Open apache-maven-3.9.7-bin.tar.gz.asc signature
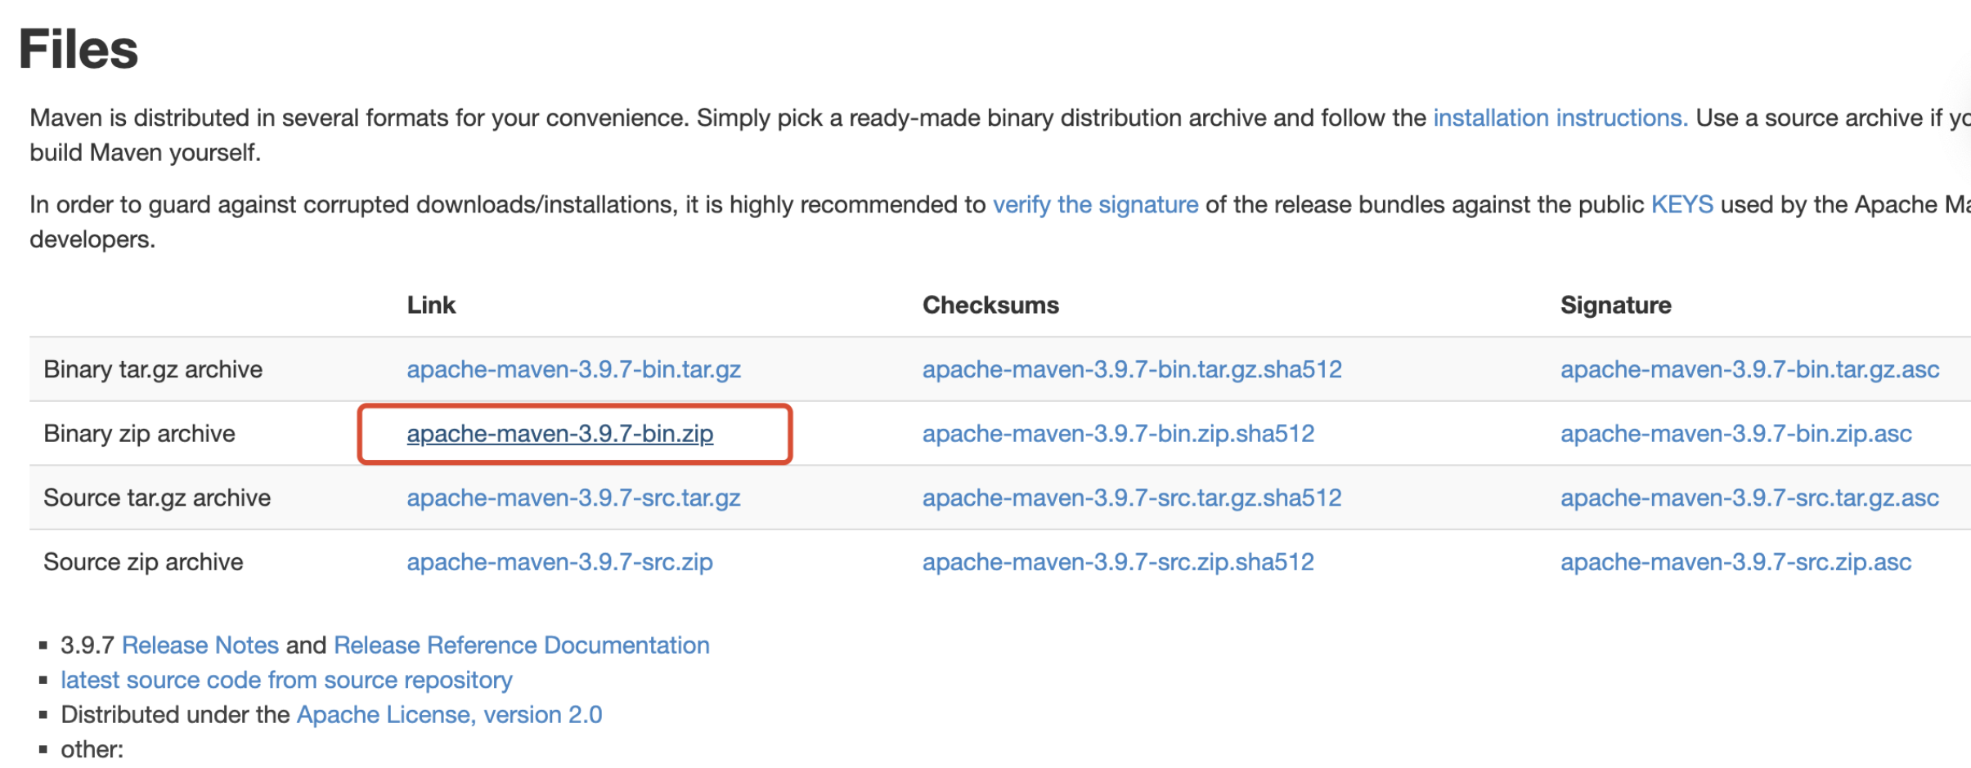 pos(1750,370)
